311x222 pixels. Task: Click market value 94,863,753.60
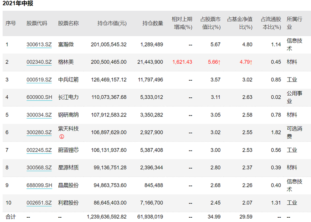(x=110, y=185)
